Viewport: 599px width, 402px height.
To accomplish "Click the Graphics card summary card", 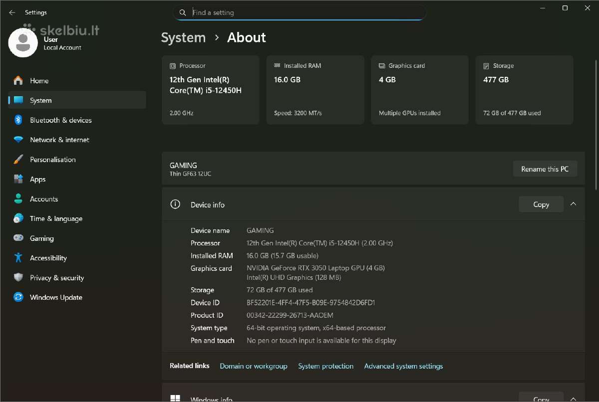I will coord(420,90).
